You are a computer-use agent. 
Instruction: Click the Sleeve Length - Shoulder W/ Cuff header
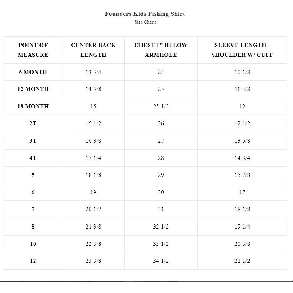point(242,50)
